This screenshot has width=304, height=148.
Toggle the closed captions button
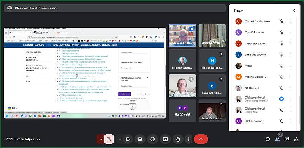pyautogui.click(x=140, y=139)
